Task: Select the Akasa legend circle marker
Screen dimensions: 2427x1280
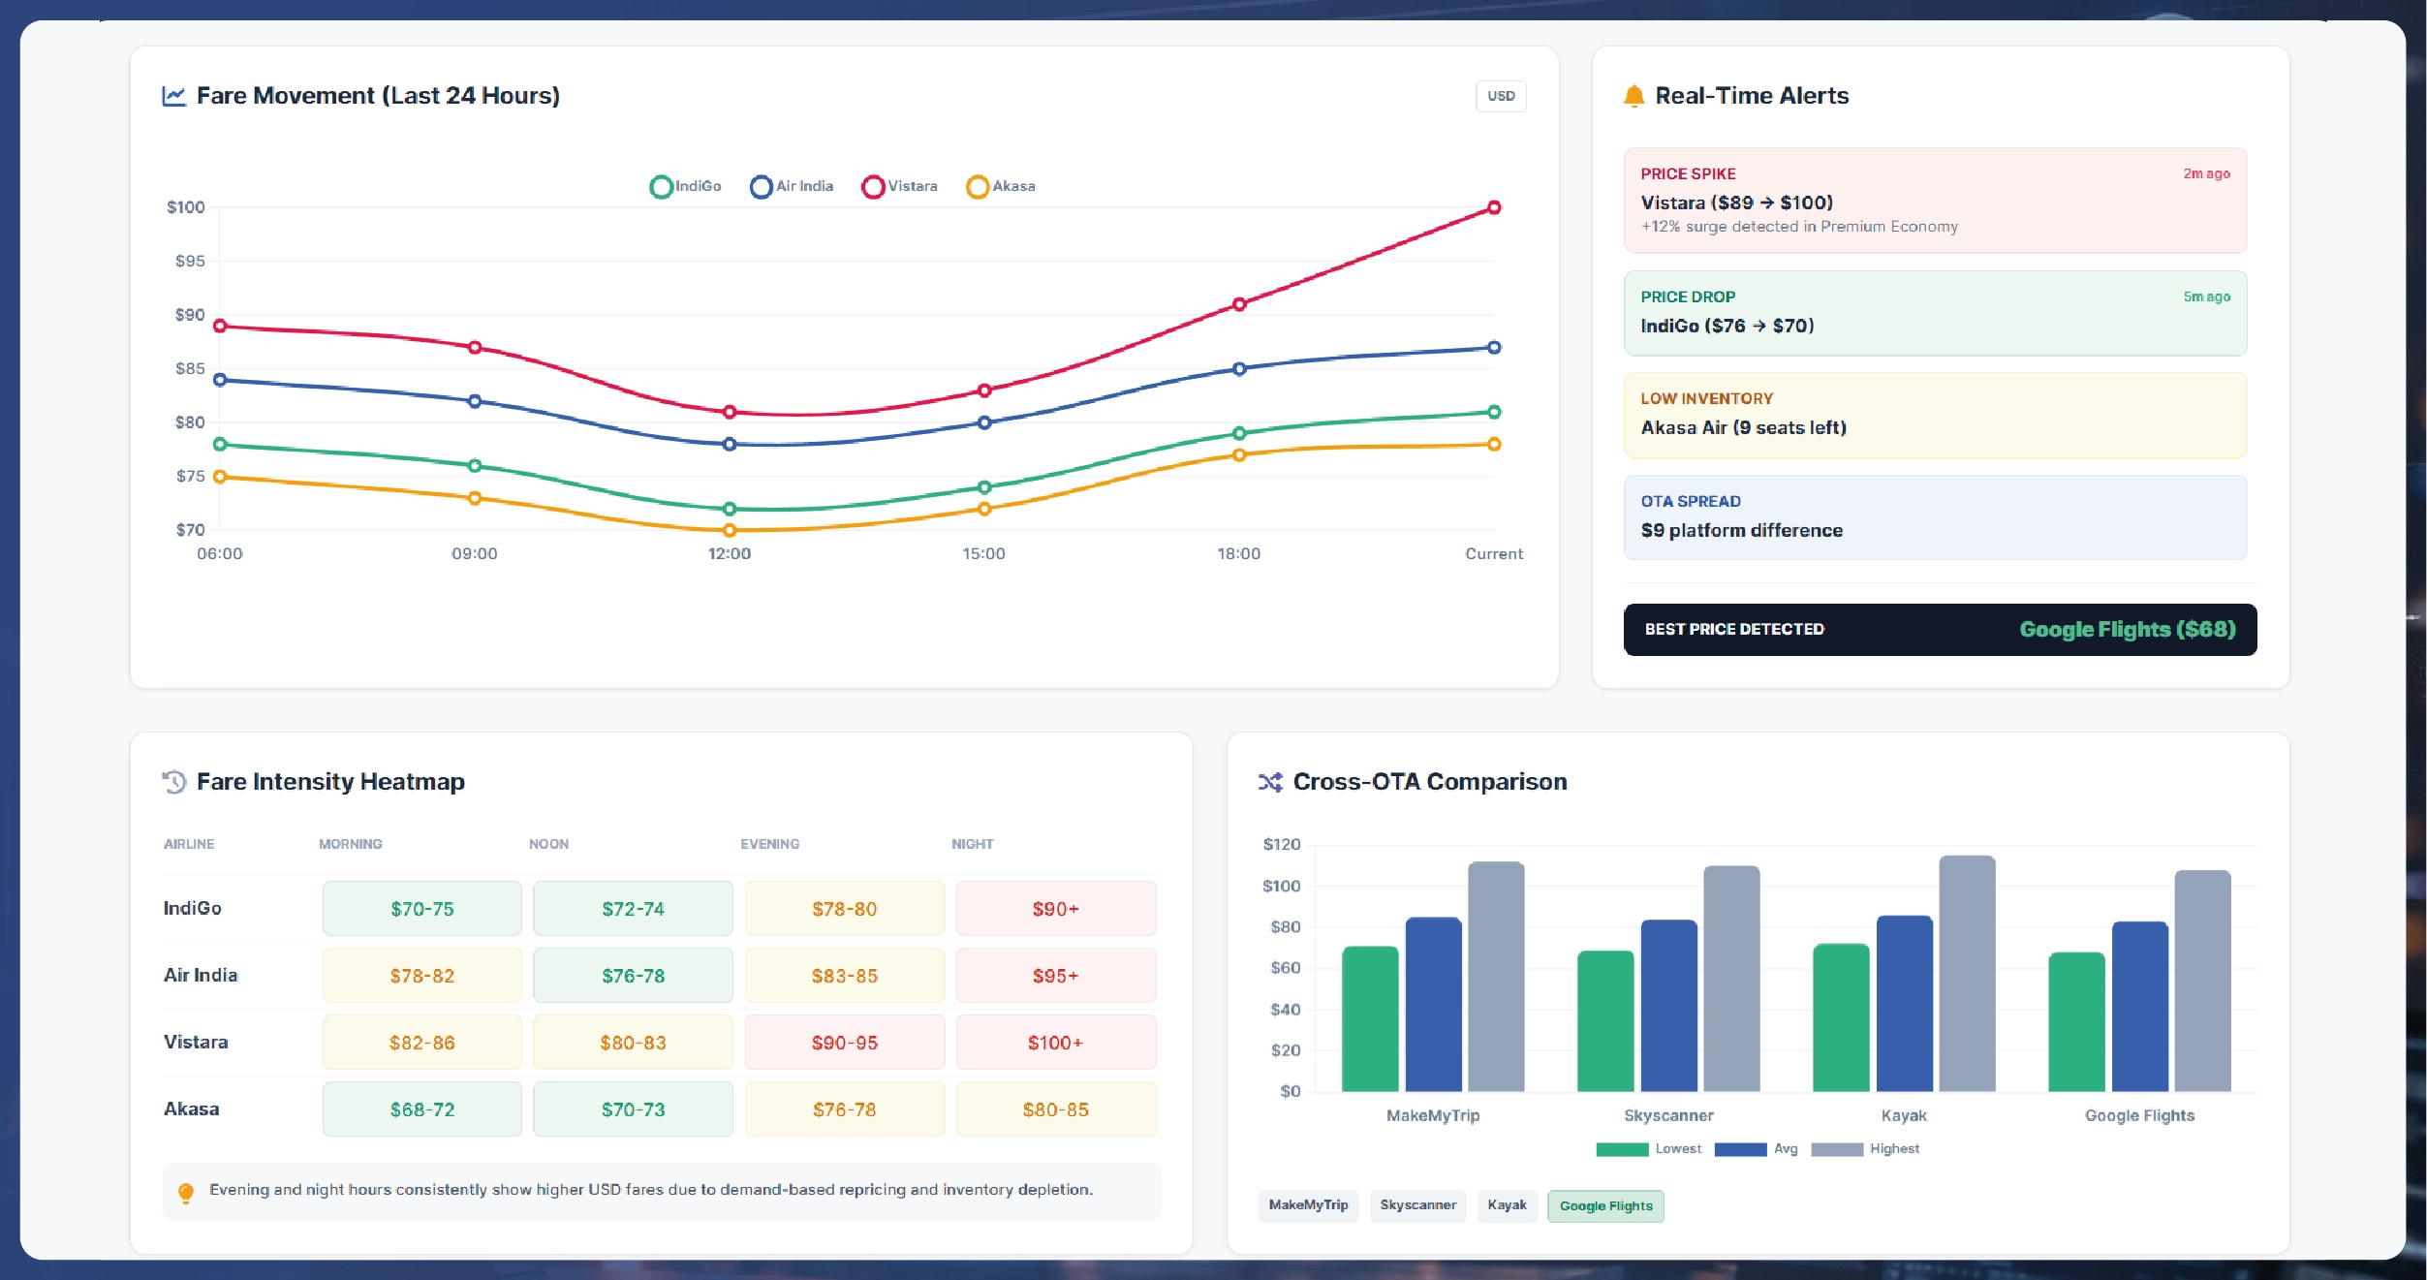Action: (x=979, y=185)
